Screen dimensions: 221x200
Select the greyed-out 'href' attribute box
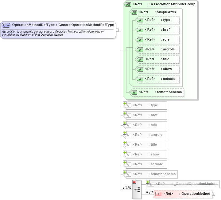click(x=145, y=116)
